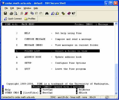Click the terminal scrollbar down arrow
119x100 pixels.
click(x=116, y=93)
